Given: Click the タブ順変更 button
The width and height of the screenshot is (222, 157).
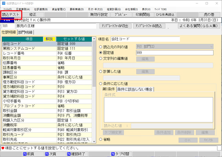Looking at the screenshot, I should tap(113, 132).
